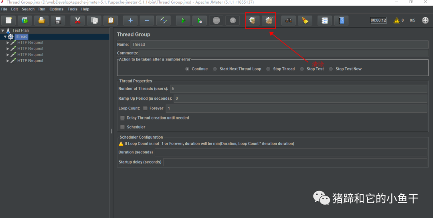Collapse the Test Plan tree node arrow

(x=3, y=30)
